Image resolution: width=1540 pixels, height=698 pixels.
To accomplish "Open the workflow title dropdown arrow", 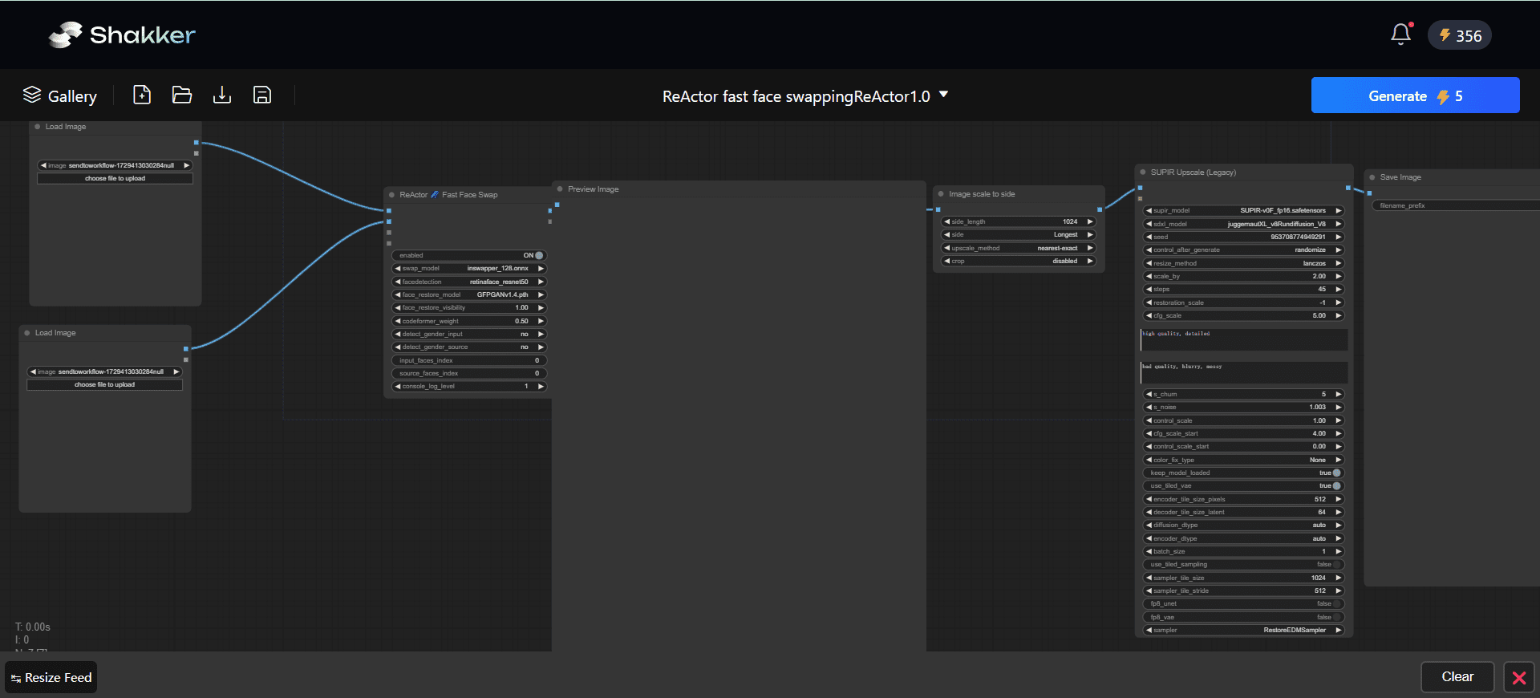I will click(x=944, y=95).
